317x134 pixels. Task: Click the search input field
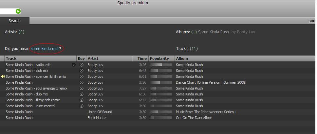pos(7,11)
